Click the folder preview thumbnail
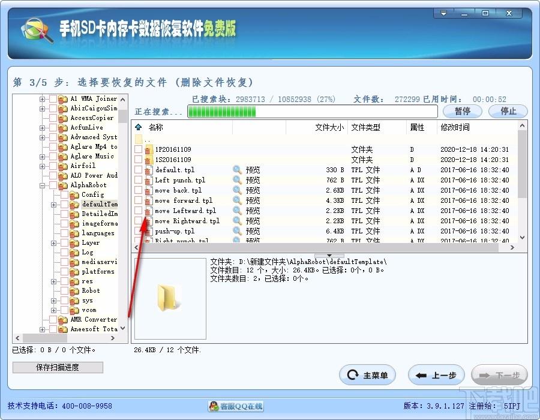This screenshot has width=540, height=420. tap(170, 298)
